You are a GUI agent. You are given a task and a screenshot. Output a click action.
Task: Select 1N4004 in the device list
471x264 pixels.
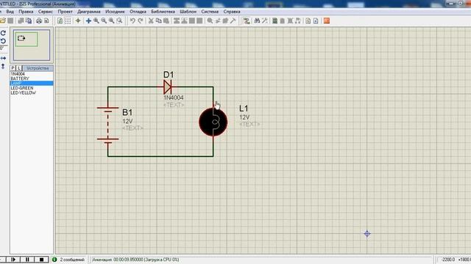(32, 73)
